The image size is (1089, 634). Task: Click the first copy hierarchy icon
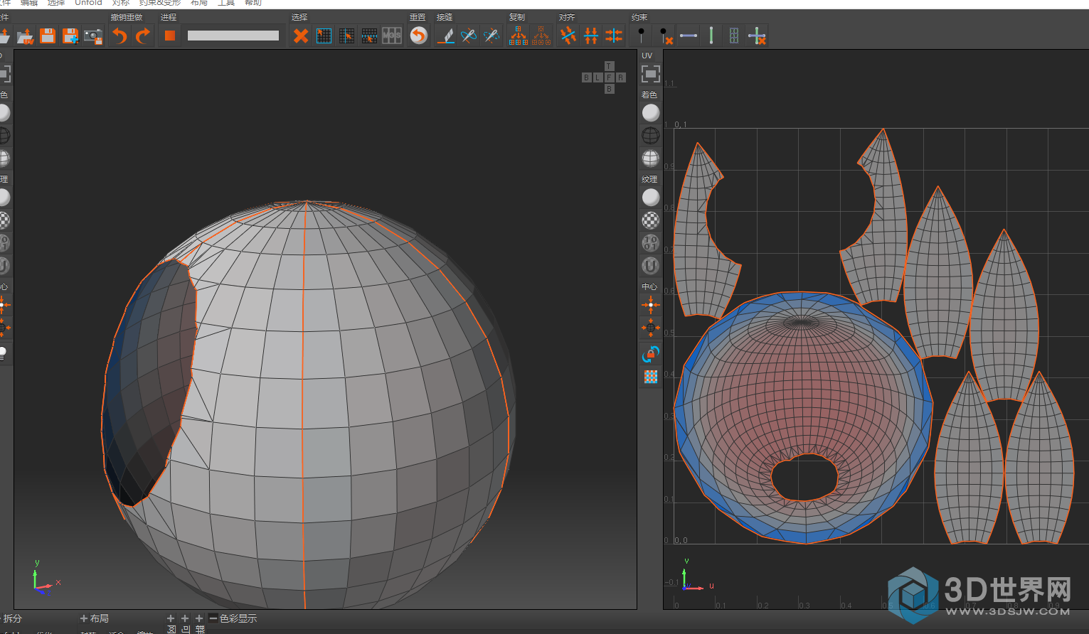(x=519, y=36)
